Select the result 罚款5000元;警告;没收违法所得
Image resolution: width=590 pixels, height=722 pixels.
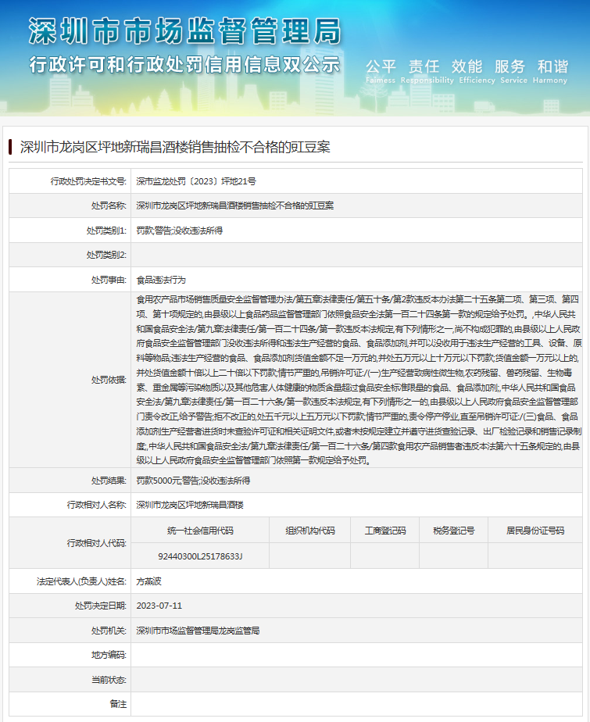point(194,481)
